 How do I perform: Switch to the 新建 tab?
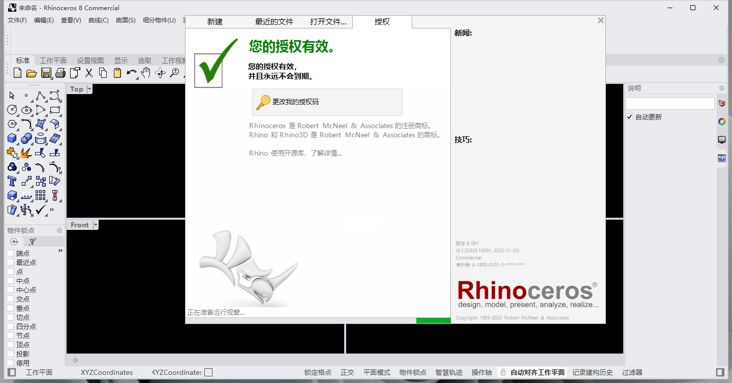point(215,22)
